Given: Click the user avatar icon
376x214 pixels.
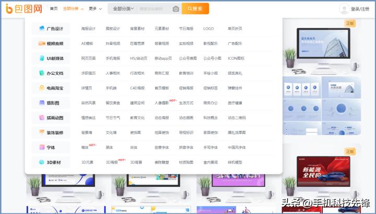Looking at the screenshot, I should (x=344, y=9).
